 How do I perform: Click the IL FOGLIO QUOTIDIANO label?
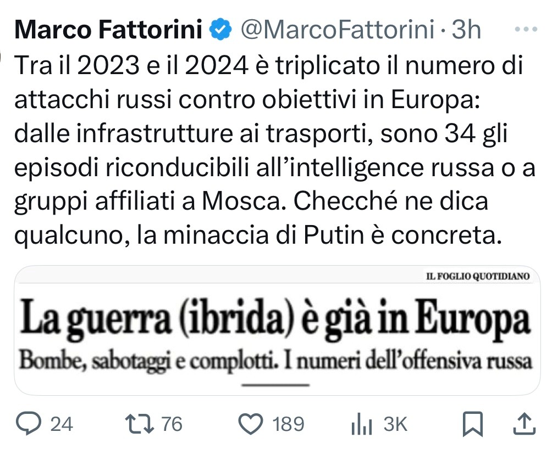[477, 277]
